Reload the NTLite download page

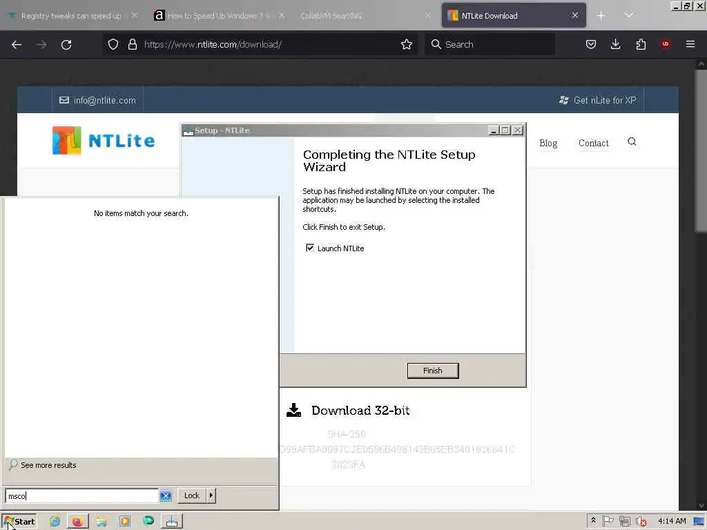coord(66,44)
